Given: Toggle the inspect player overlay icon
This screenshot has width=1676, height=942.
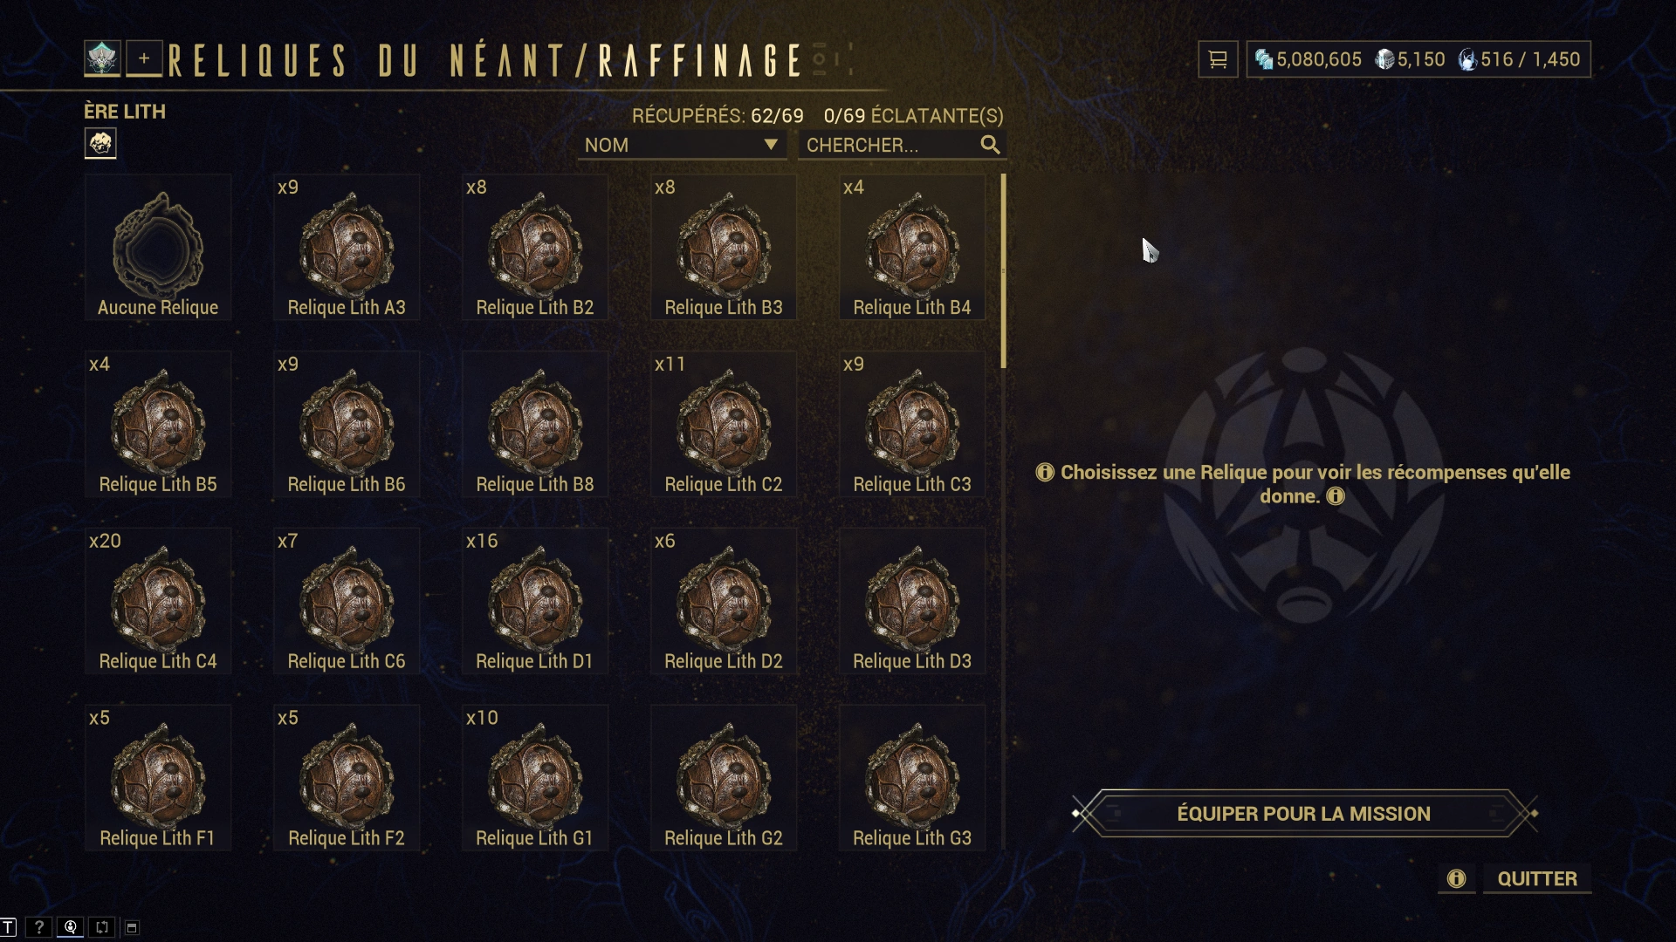Looking at the screenshot, I should pos(71,927).
